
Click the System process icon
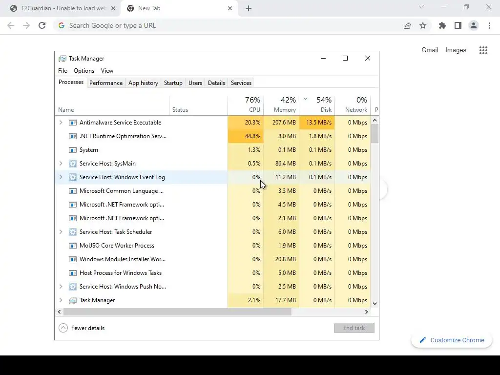(x=73, y=150)
